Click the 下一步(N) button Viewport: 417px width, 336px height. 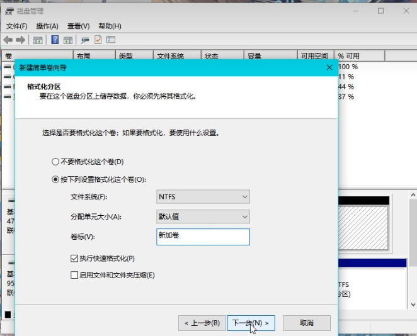point(251,323)
